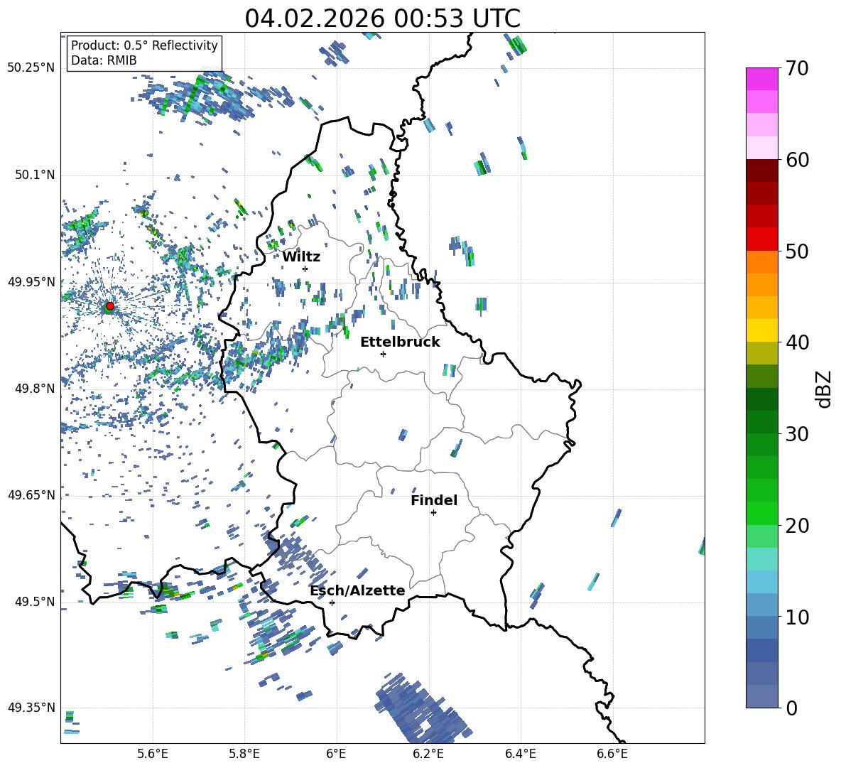Click the Data: RMIB text
841x768 pixels.
pos(104,60)
